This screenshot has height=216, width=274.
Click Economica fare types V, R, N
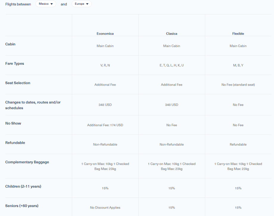[105, 65]
